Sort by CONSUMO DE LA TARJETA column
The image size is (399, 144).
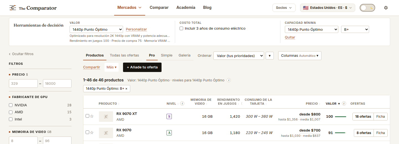tap(258, 102)
